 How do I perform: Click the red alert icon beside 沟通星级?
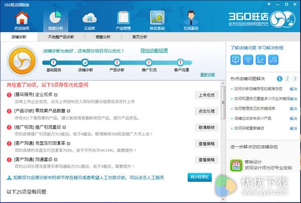coord(9,160)
